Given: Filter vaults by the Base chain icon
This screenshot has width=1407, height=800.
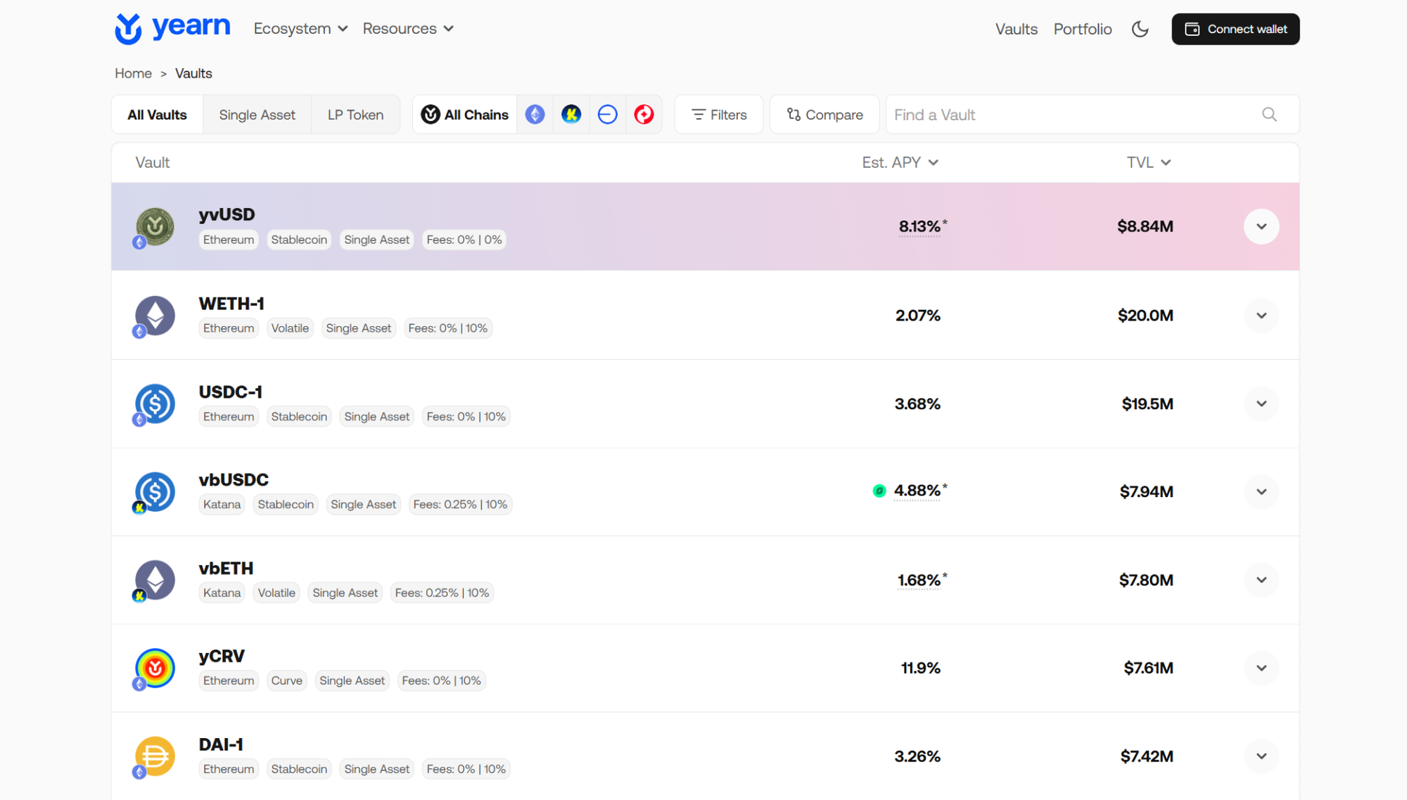Looking at the screenshot, I should click(608, 115).
